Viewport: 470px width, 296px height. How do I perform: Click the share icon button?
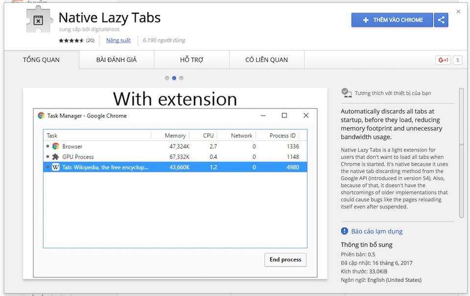(441, 20)
